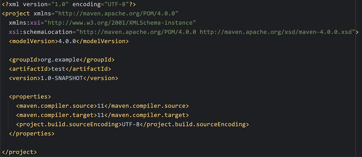The image size is (362, 157).
Task: Click the maven.apache.org/POM/4.0.0 xmlns URL
Action: pos(117,14)
